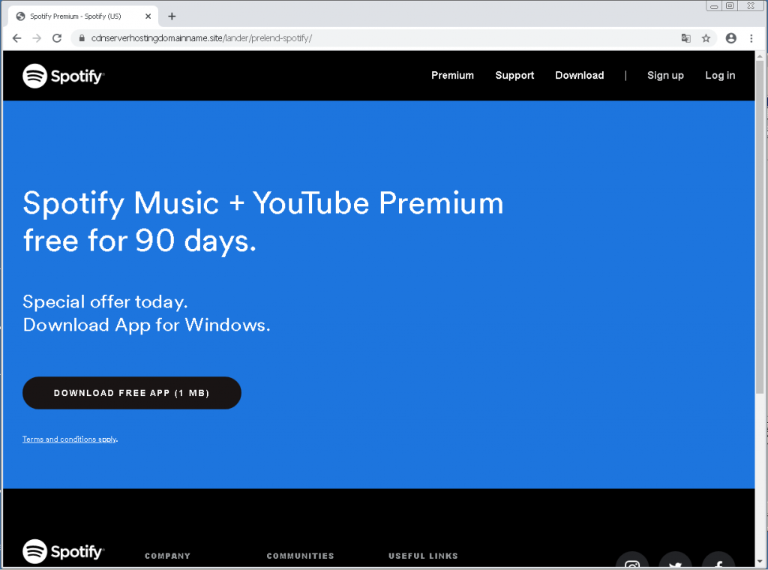
Task: Go to the Download nav link
Action: pyautogui.click(x=579, y=76)
